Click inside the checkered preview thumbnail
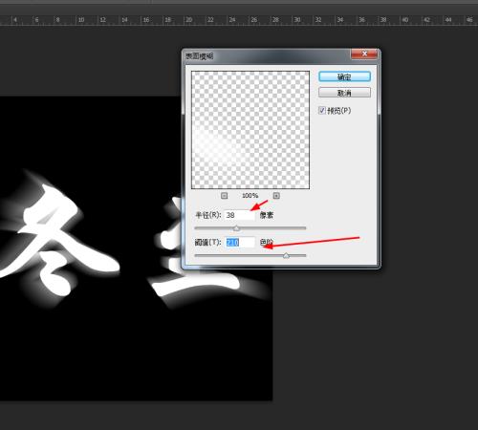 (x=250, y=130)
